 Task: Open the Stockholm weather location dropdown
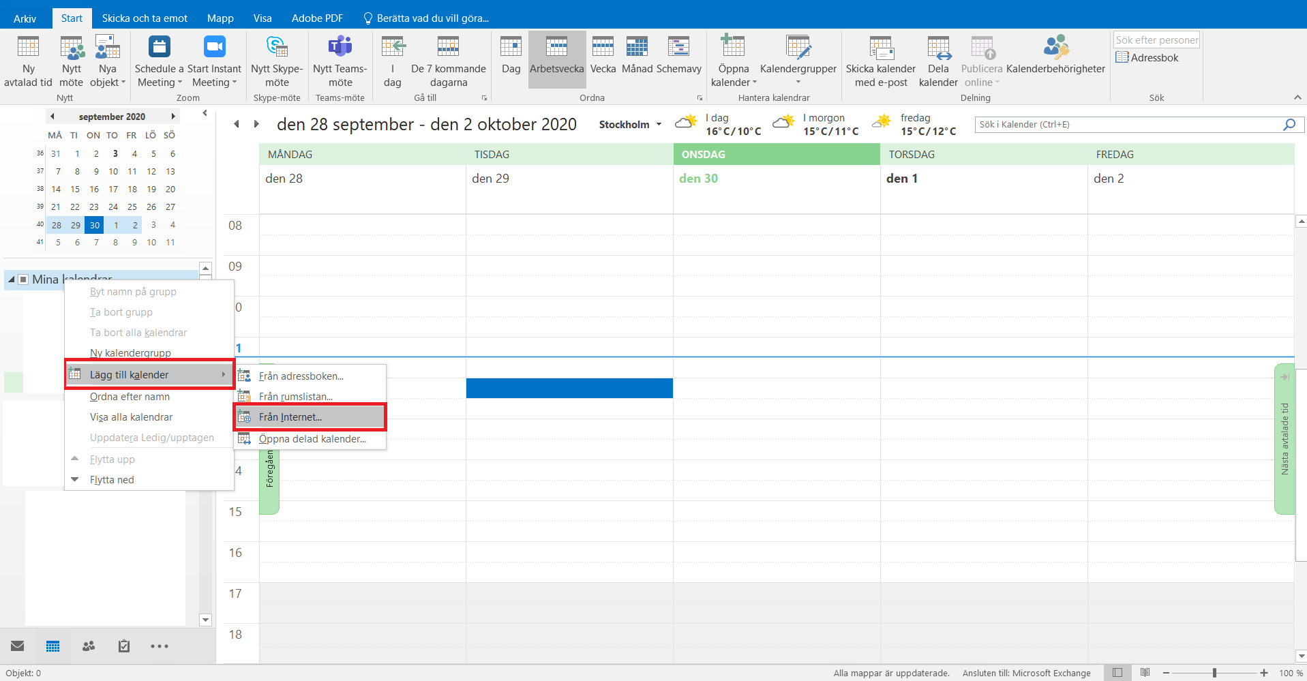click(659, 125)
